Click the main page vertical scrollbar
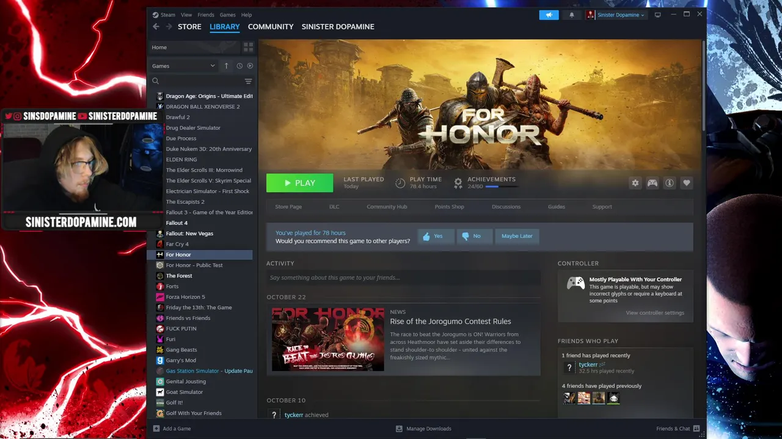The width and height of the screenshot is (782, 439). (704, 85)
